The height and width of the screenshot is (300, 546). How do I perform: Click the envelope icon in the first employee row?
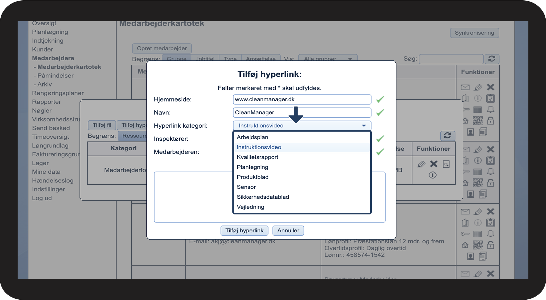(465, 87)
